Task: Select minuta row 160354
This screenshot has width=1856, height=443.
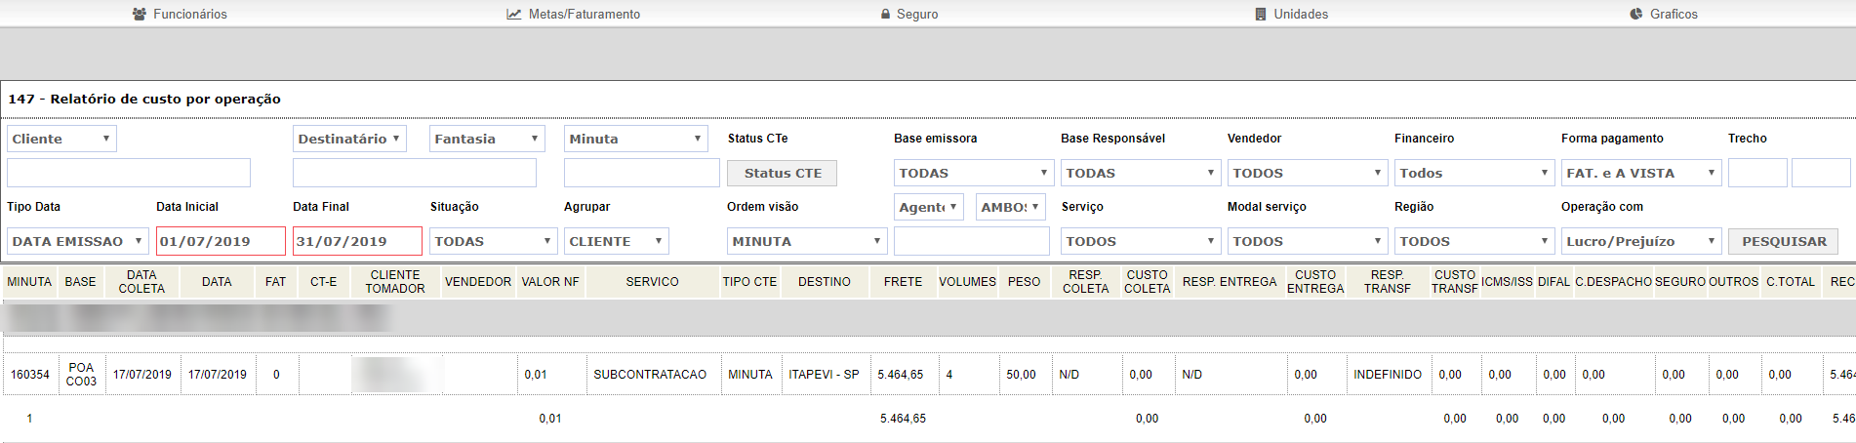Action: point(927,375)
